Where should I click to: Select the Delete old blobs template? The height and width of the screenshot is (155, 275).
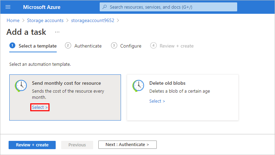157,101
